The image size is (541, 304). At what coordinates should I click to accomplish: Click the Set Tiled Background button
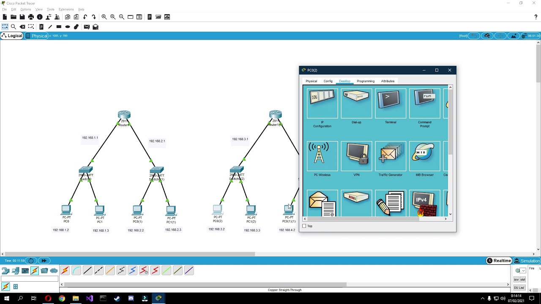tap(514, 36)
